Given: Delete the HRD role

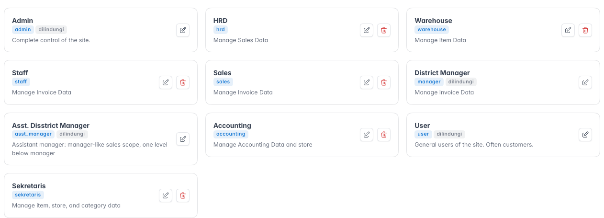Looking at the screenshot, I should [x=384, y=30].
